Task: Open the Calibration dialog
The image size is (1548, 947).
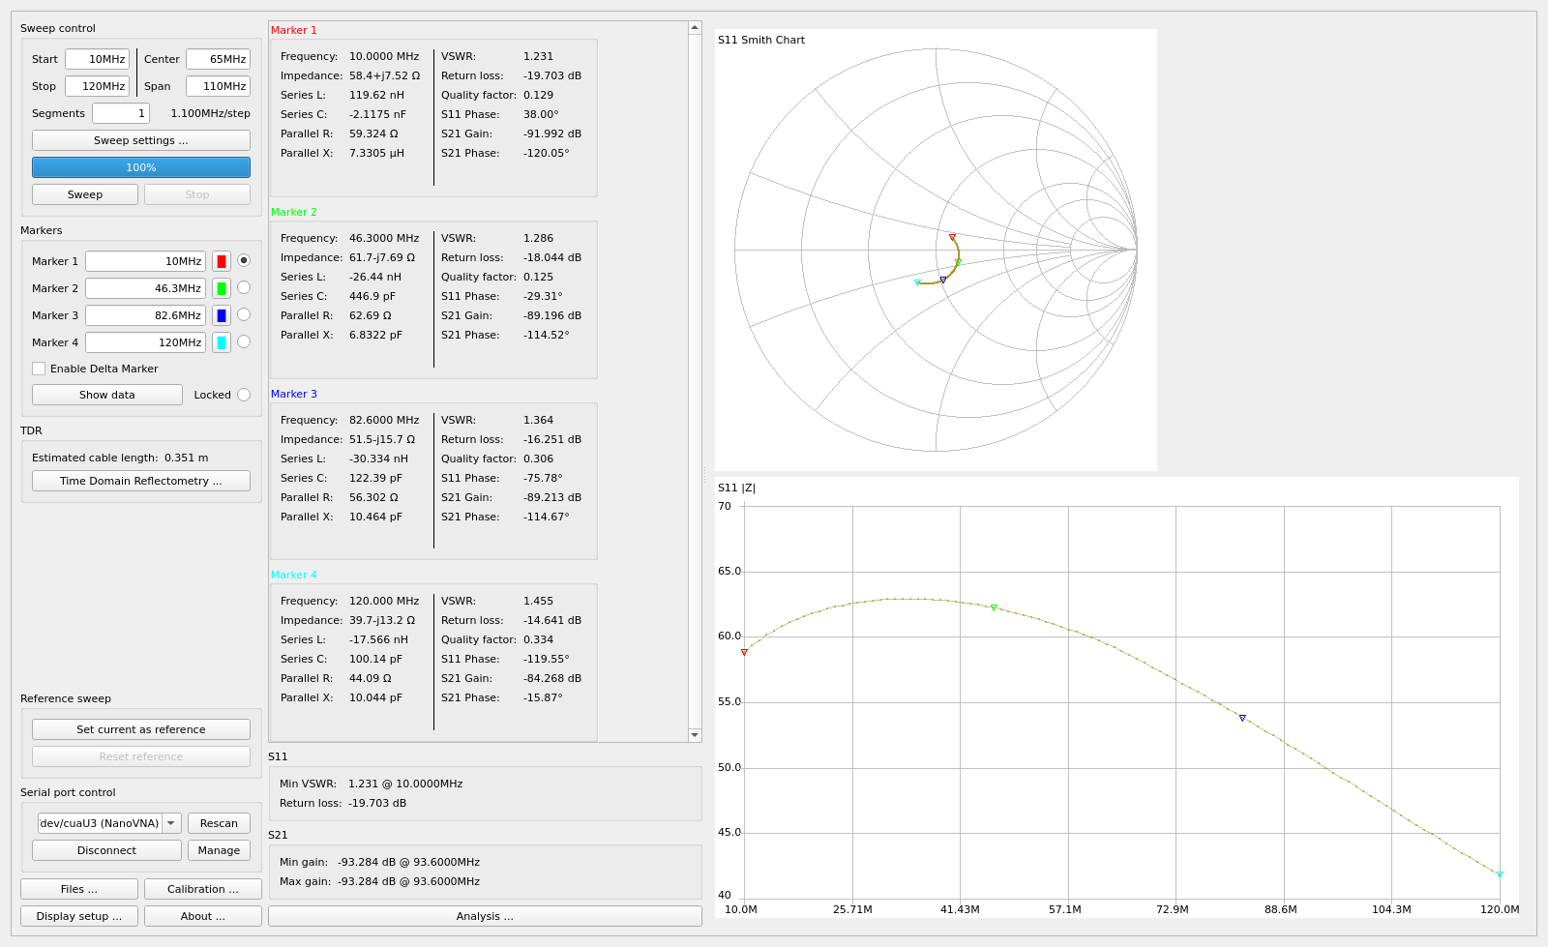Action: pos(203,889)
